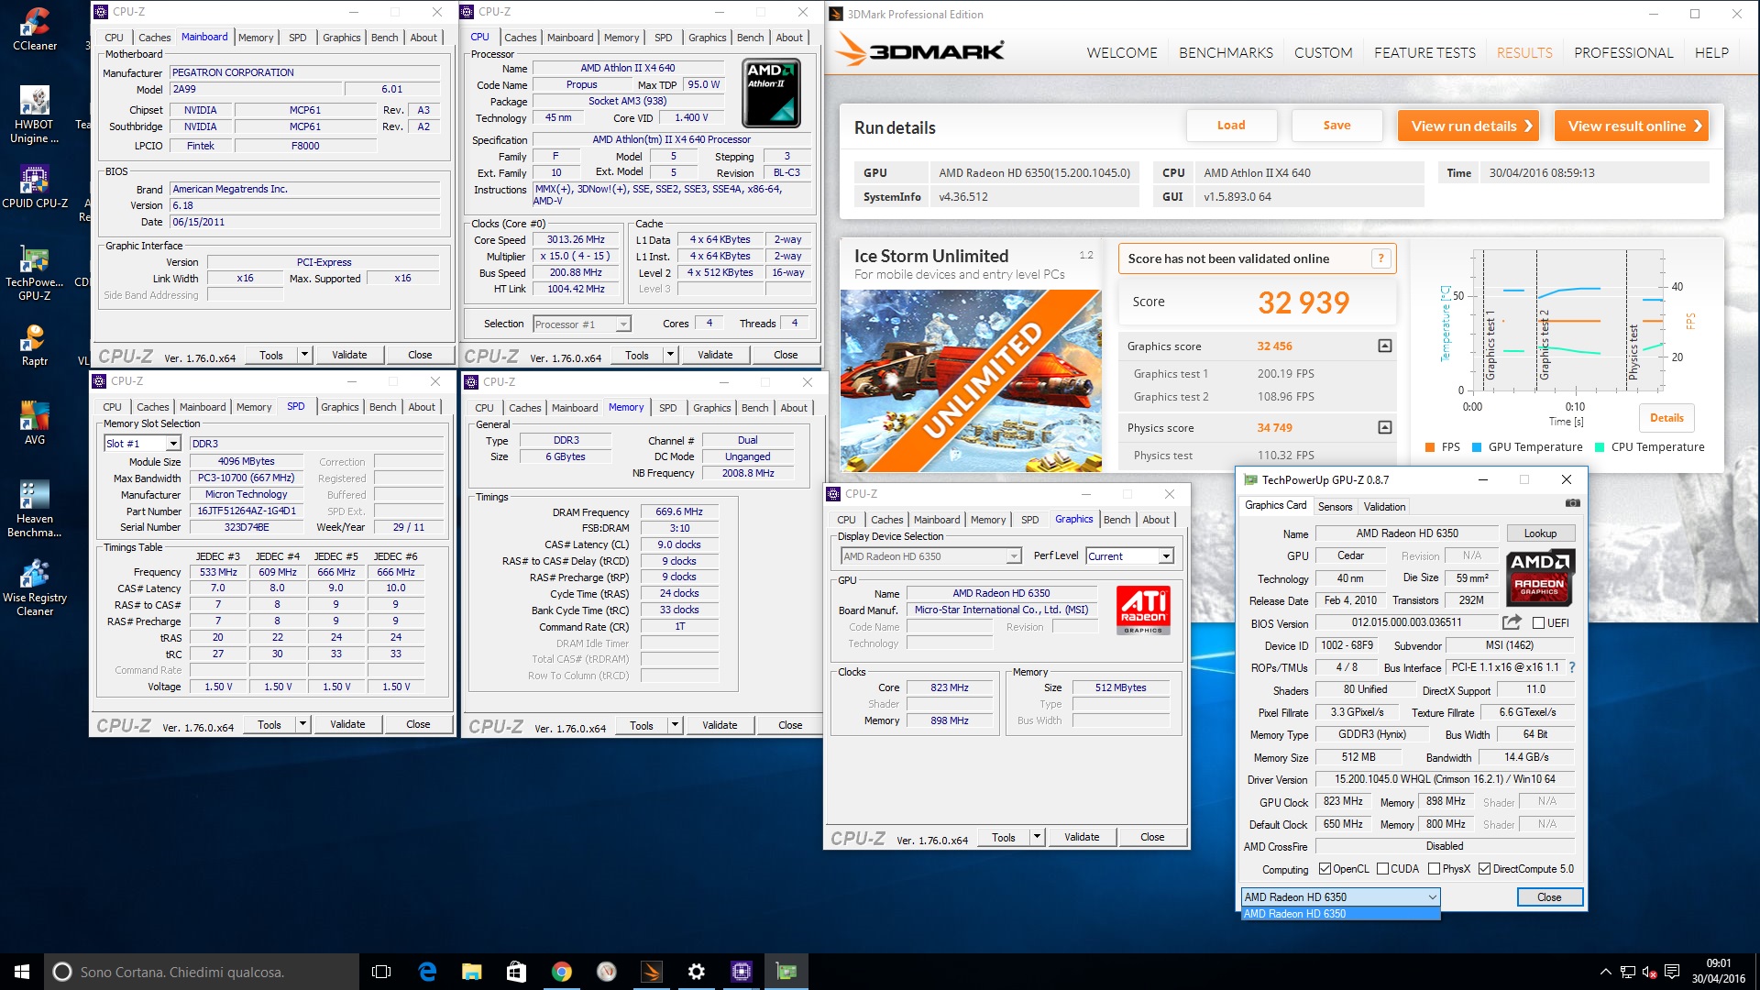Collapse the Physics score section
Screen dimensions: 1760x990
tap(1384, 427)
